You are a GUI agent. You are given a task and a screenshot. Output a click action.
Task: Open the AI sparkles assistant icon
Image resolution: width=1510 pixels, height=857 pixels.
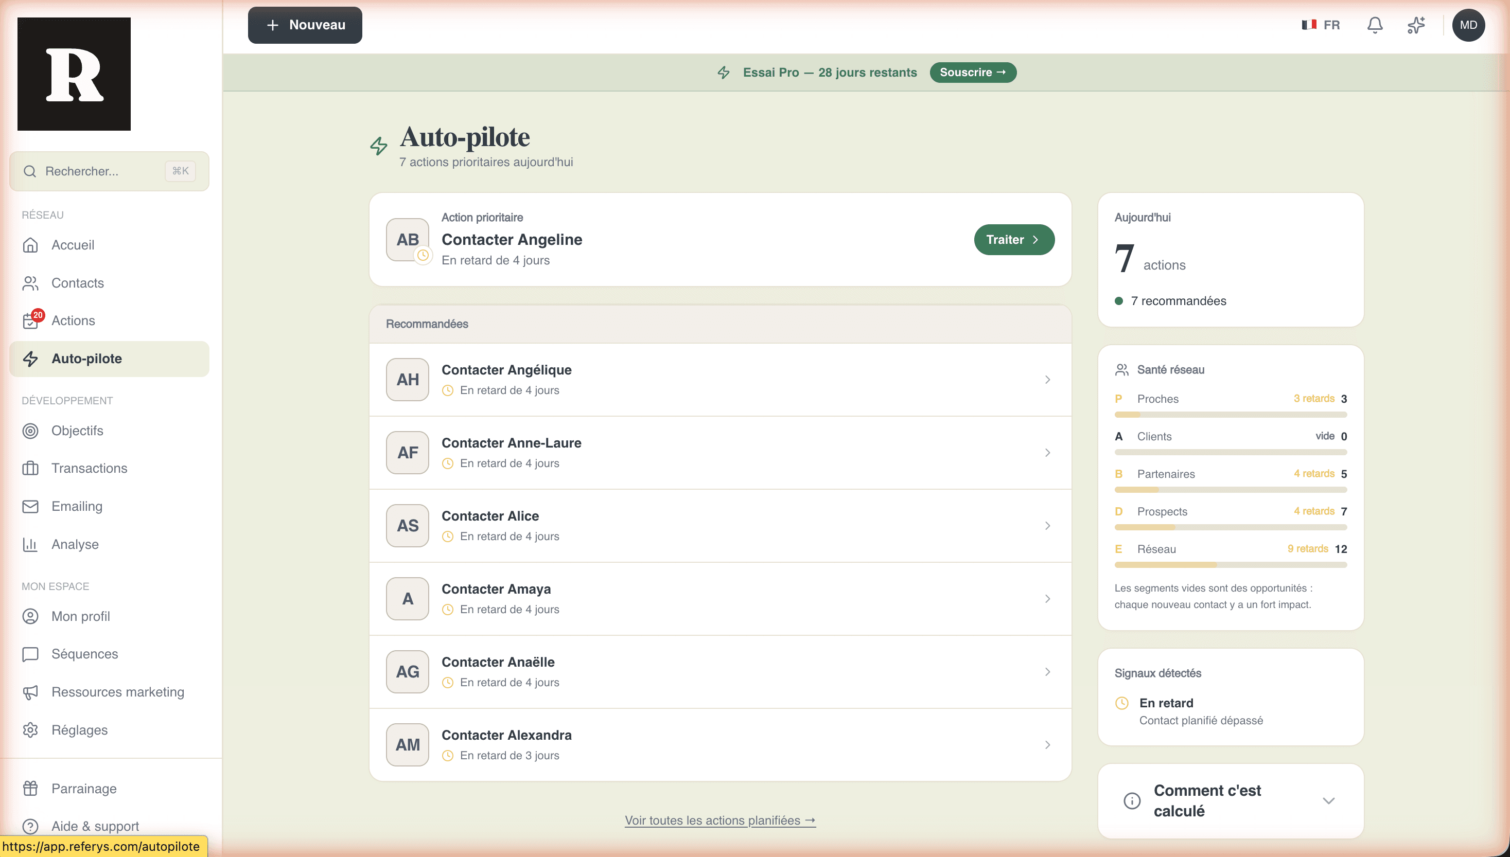[x=1416, y=25]
